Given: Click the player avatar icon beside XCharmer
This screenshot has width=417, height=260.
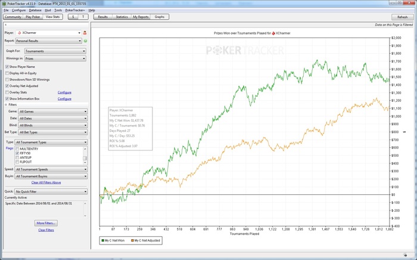Looking at the screenshot, I should (x=85, y=33).
